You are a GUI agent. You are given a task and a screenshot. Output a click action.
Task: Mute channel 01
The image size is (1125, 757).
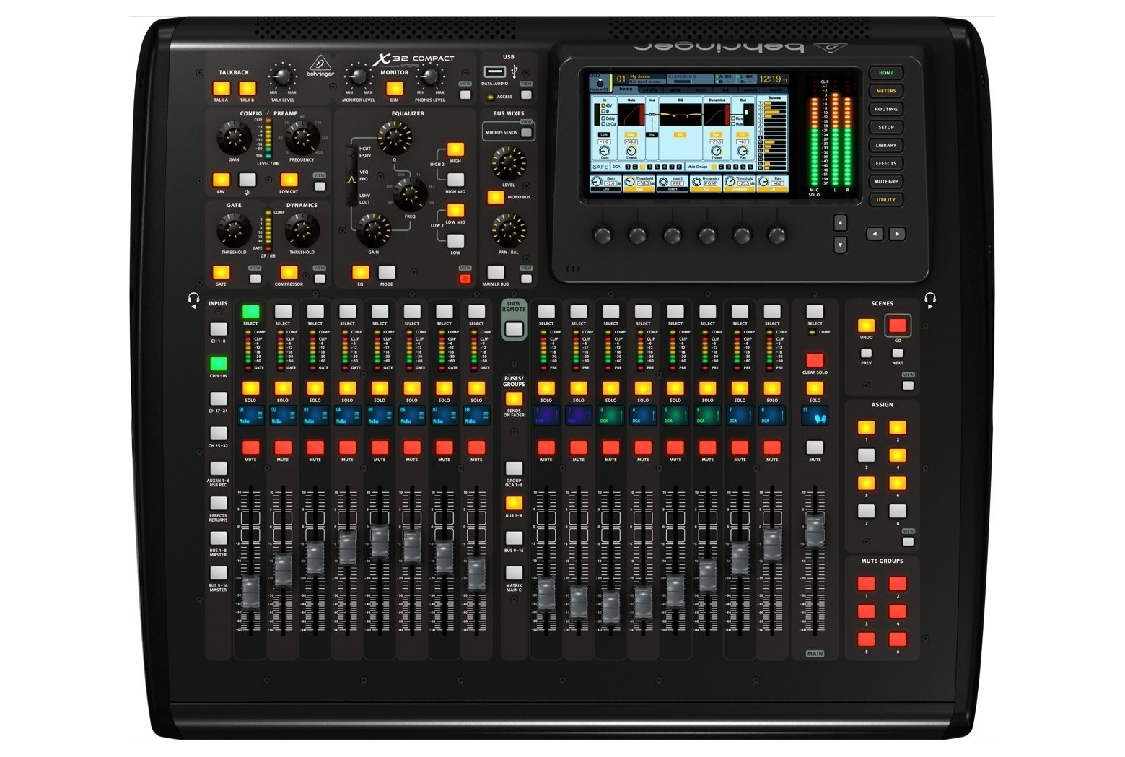pyautogui.click(x=250, y=447)
